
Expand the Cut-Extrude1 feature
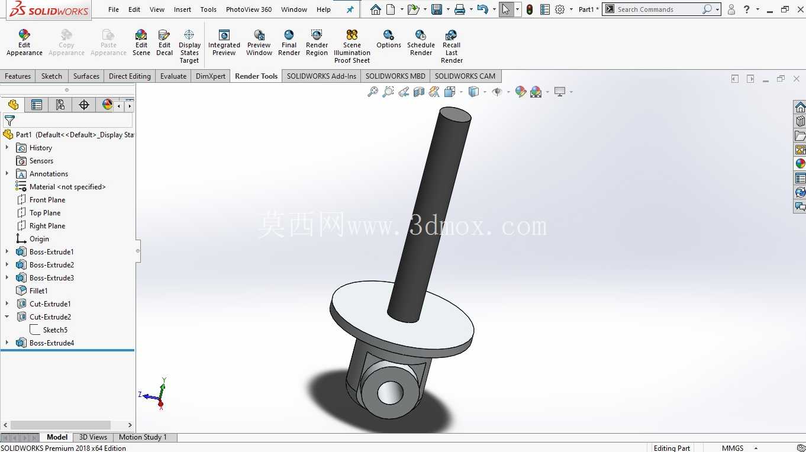[7, 304]
